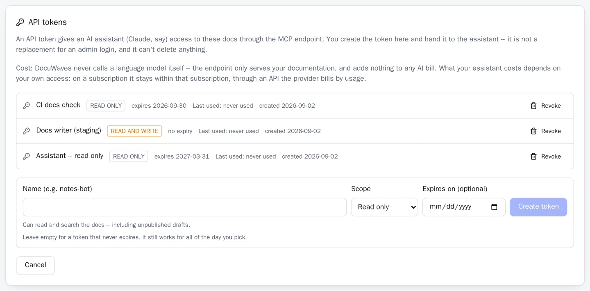Viewport: 590px width, 291px height.
Task: Click trash icon for Docs writer (staging) token
Action: [x=533, y=131]
